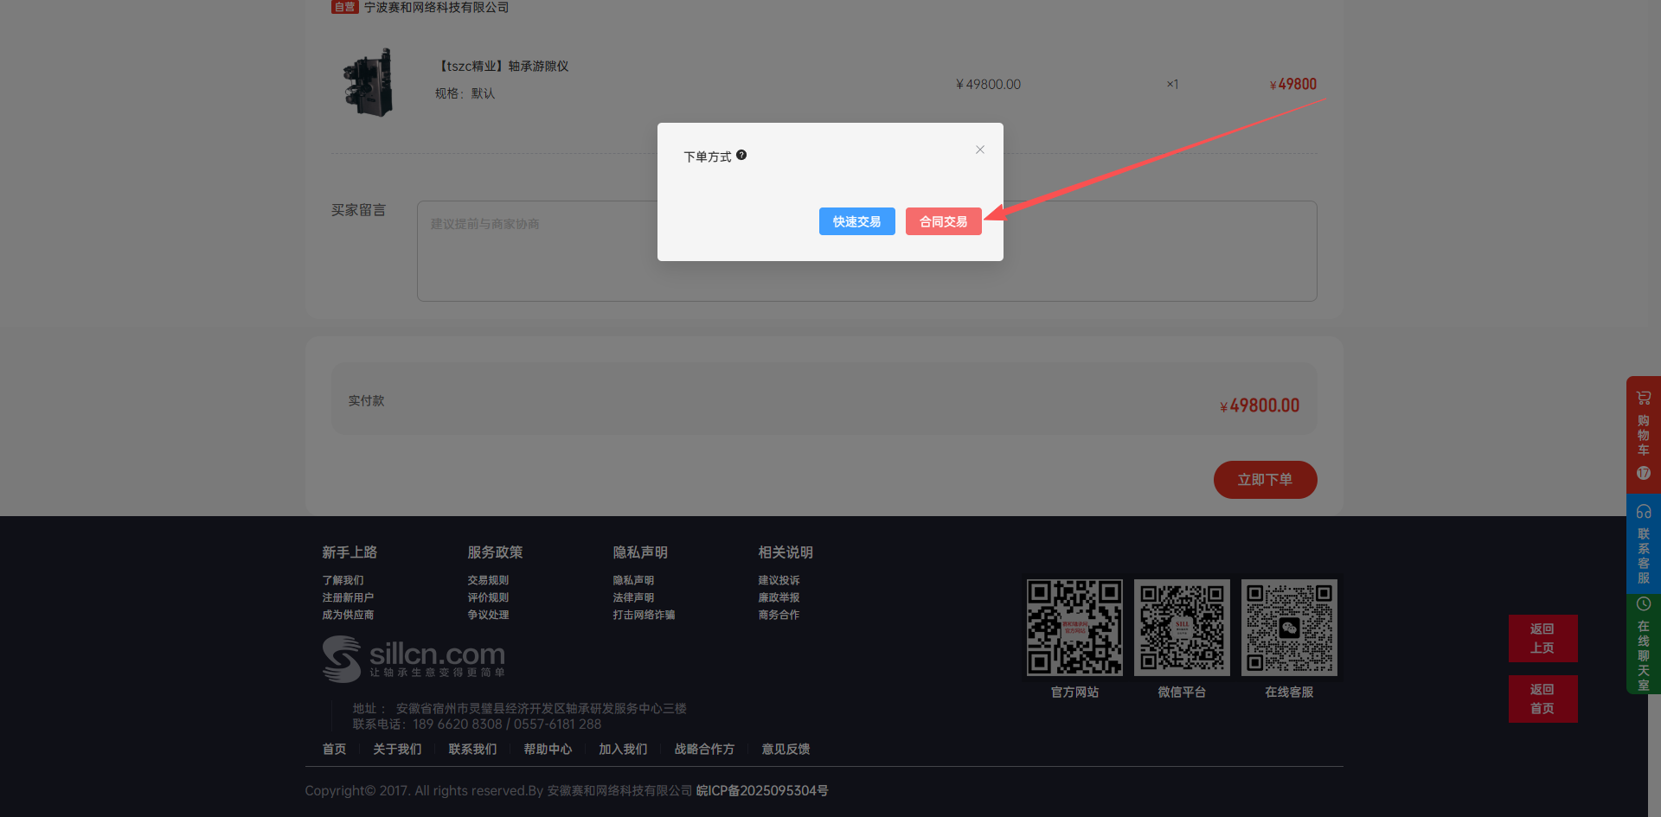Choose the 快速交易 button
The image size is (1661, 817).
pyautogui.click(x=856, y=221)
